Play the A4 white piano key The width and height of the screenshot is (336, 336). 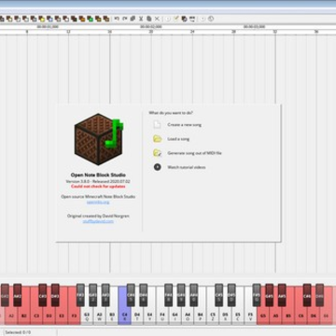click(188, 315)
